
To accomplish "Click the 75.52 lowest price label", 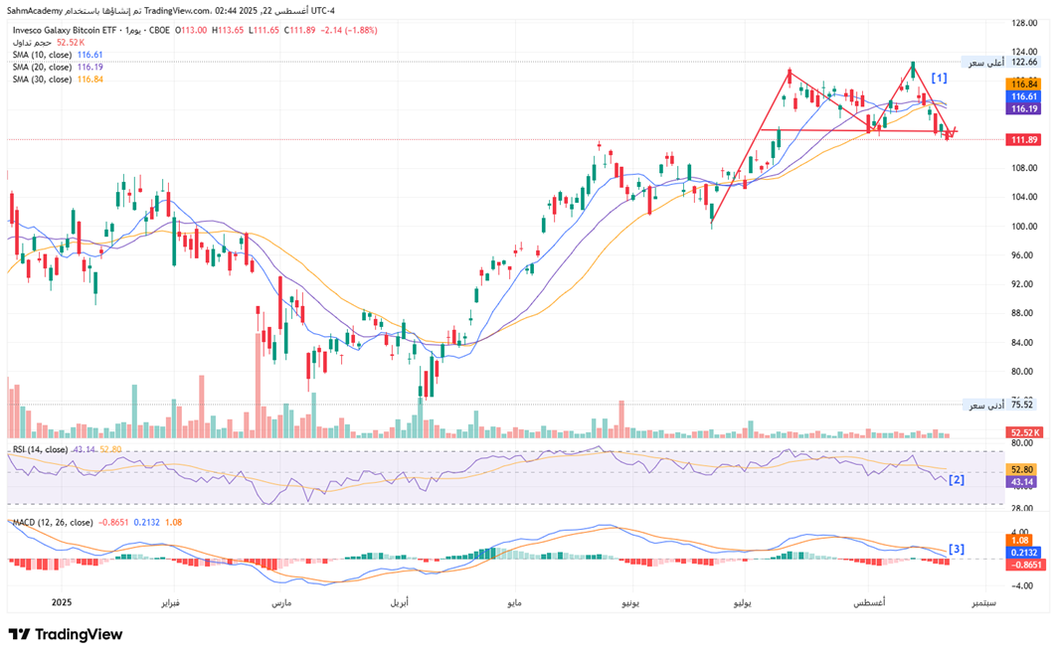I will tap(1024, 405).
